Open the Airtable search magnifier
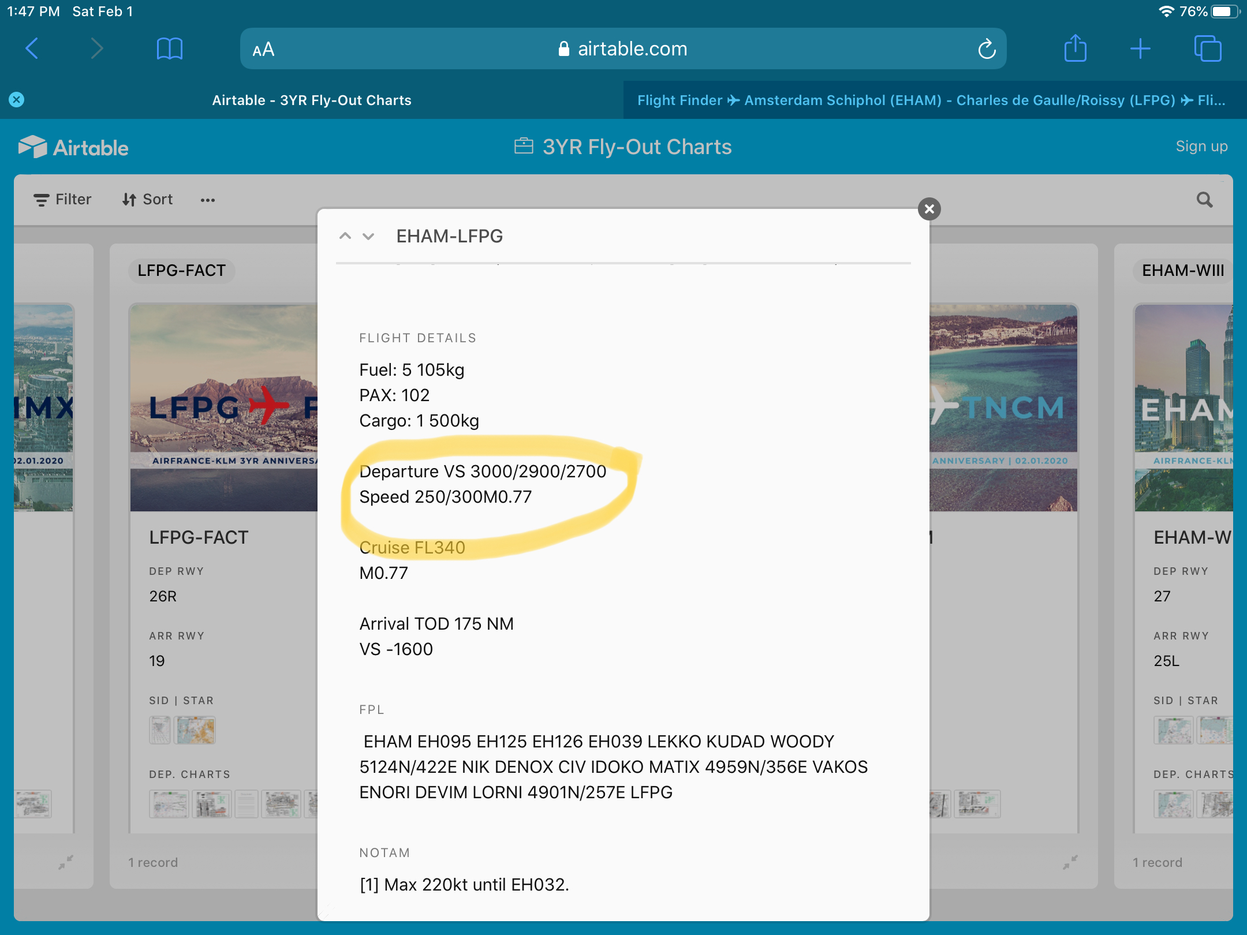This screenshot has height=935, width=1247. (1204, 200)
